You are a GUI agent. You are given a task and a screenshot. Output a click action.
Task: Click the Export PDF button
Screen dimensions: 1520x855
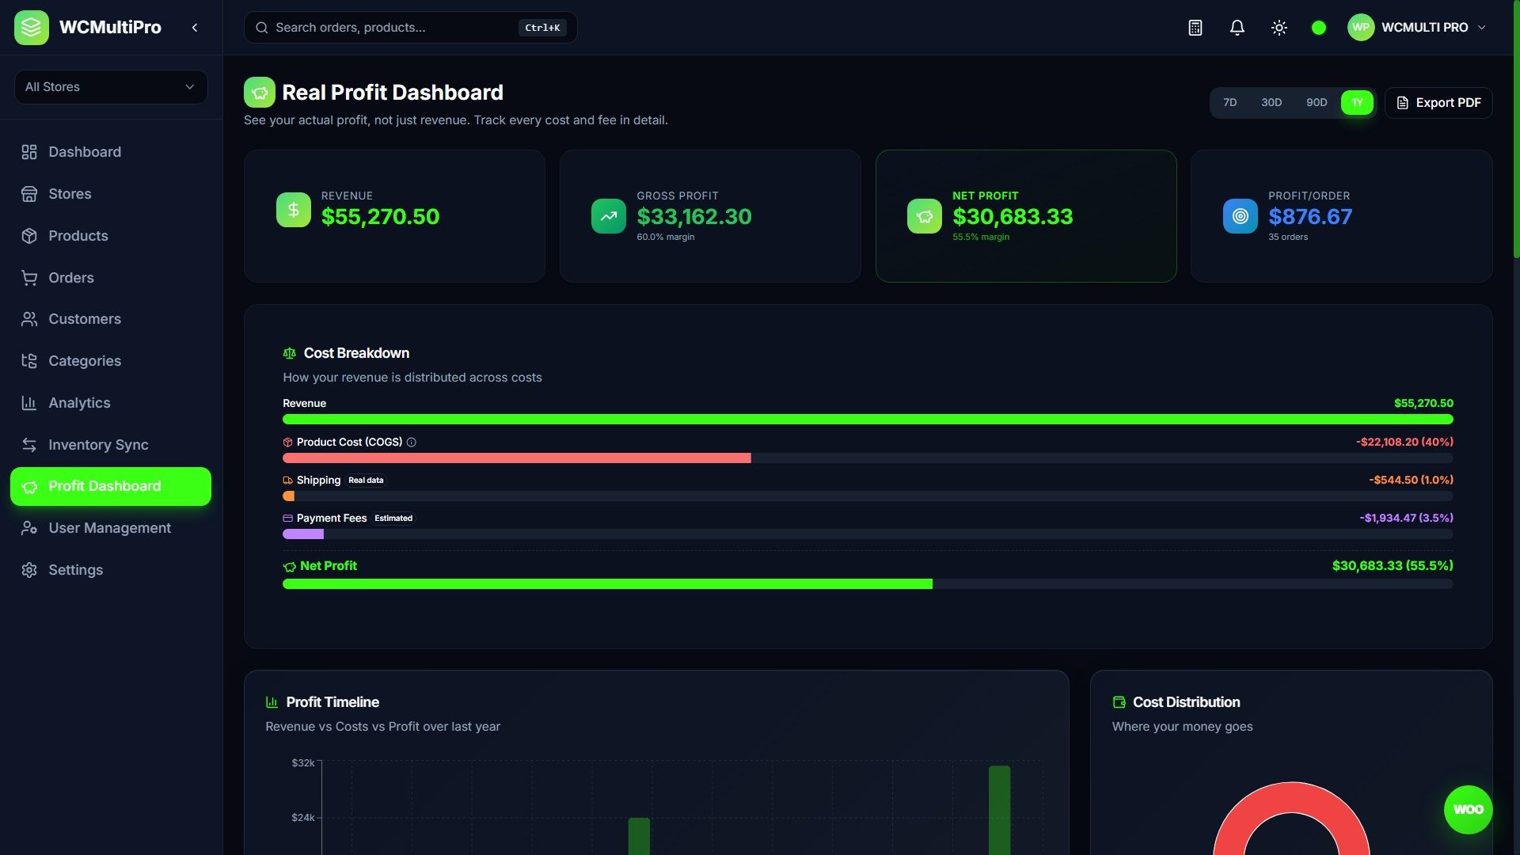click(x=1438, y=103)
